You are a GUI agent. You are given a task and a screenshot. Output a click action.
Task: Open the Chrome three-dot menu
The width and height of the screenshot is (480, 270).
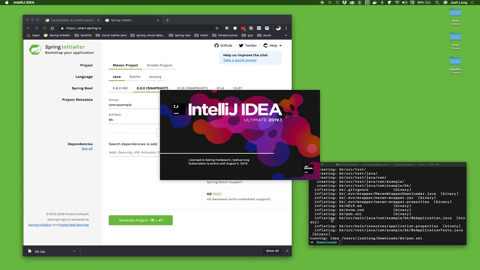point(286,28)
